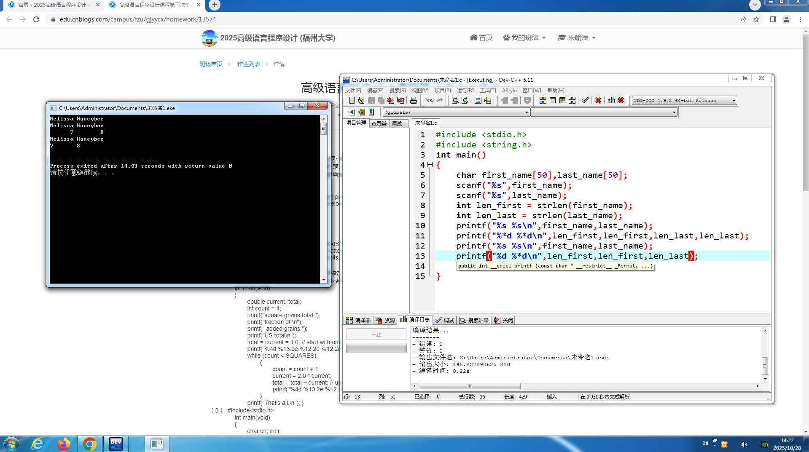
Task: Switch to the 项目管理 side tab
Action: coord(356,123)
